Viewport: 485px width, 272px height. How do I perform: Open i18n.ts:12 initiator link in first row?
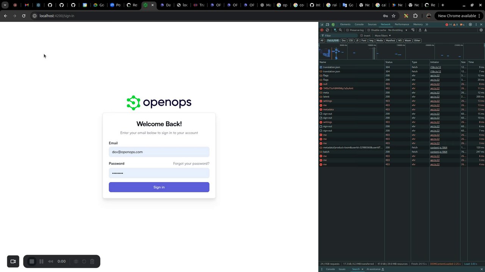[435, 67]
